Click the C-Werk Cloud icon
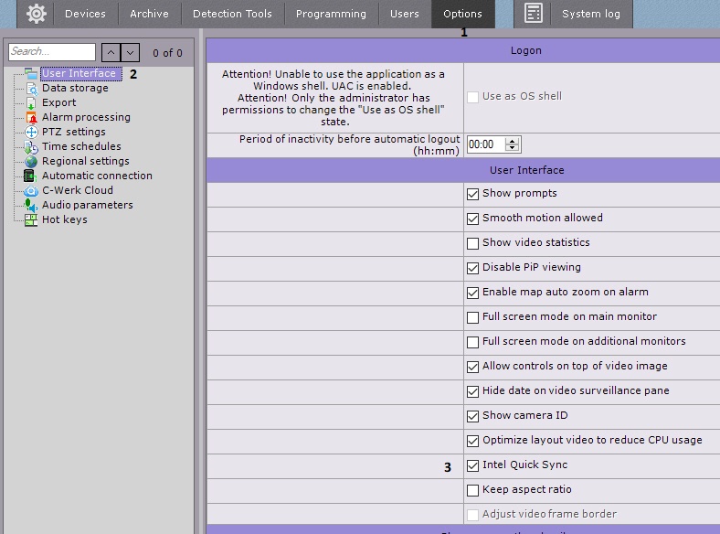This screenshot has width=720, height=534. click(x=31, y=191)
